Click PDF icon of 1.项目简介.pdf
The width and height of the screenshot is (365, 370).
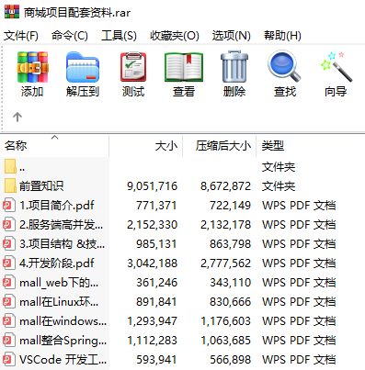click(9, 205)
